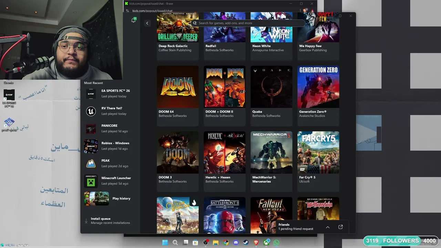Click 'Avalanche Studios' under Generation Zero
The width and height of the screenshot is (441, 248).
click(312, 116)
